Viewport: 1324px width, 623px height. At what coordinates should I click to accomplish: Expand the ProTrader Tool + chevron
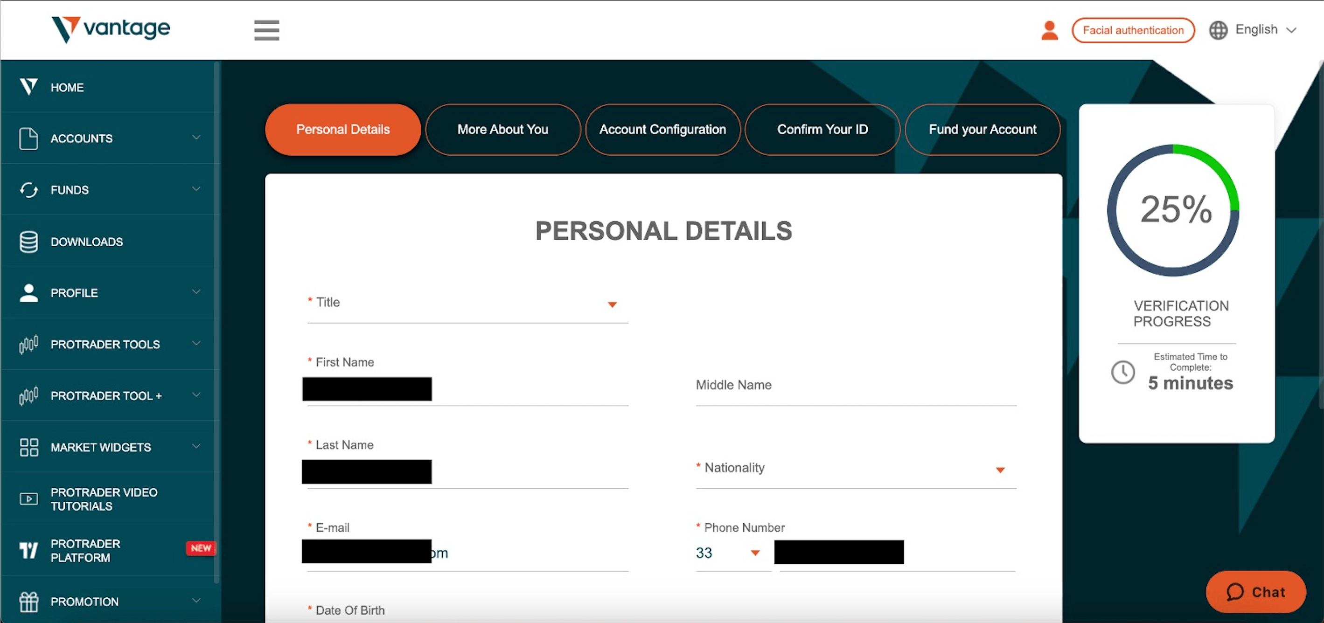point(196,395)
